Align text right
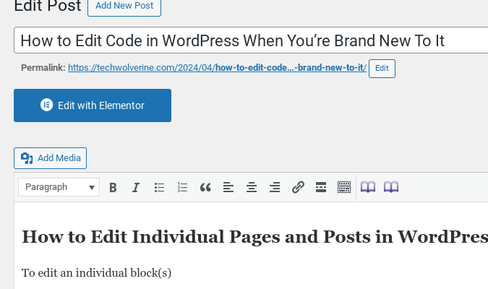488x289 pixels. point(275,187)
